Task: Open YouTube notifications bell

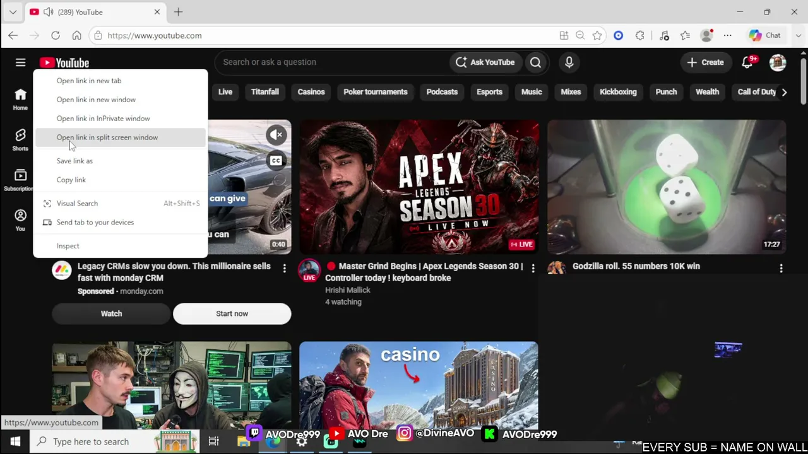Action: click(x=748, y=62)
